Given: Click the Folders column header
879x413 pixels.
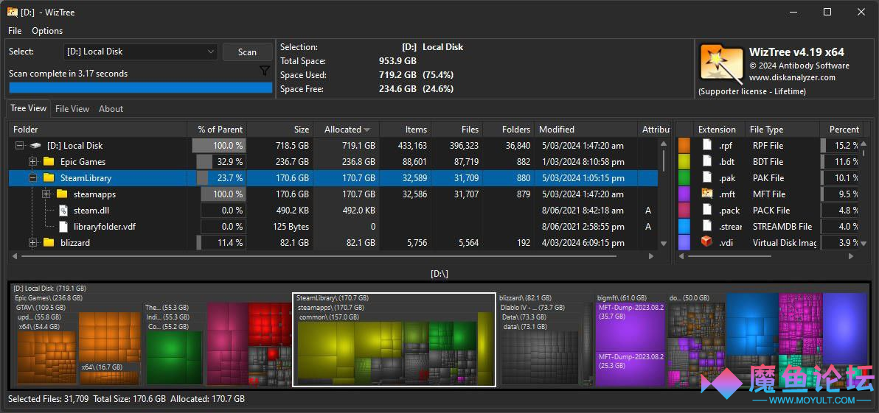Looking at the screenshot, I should pos(509,130).
